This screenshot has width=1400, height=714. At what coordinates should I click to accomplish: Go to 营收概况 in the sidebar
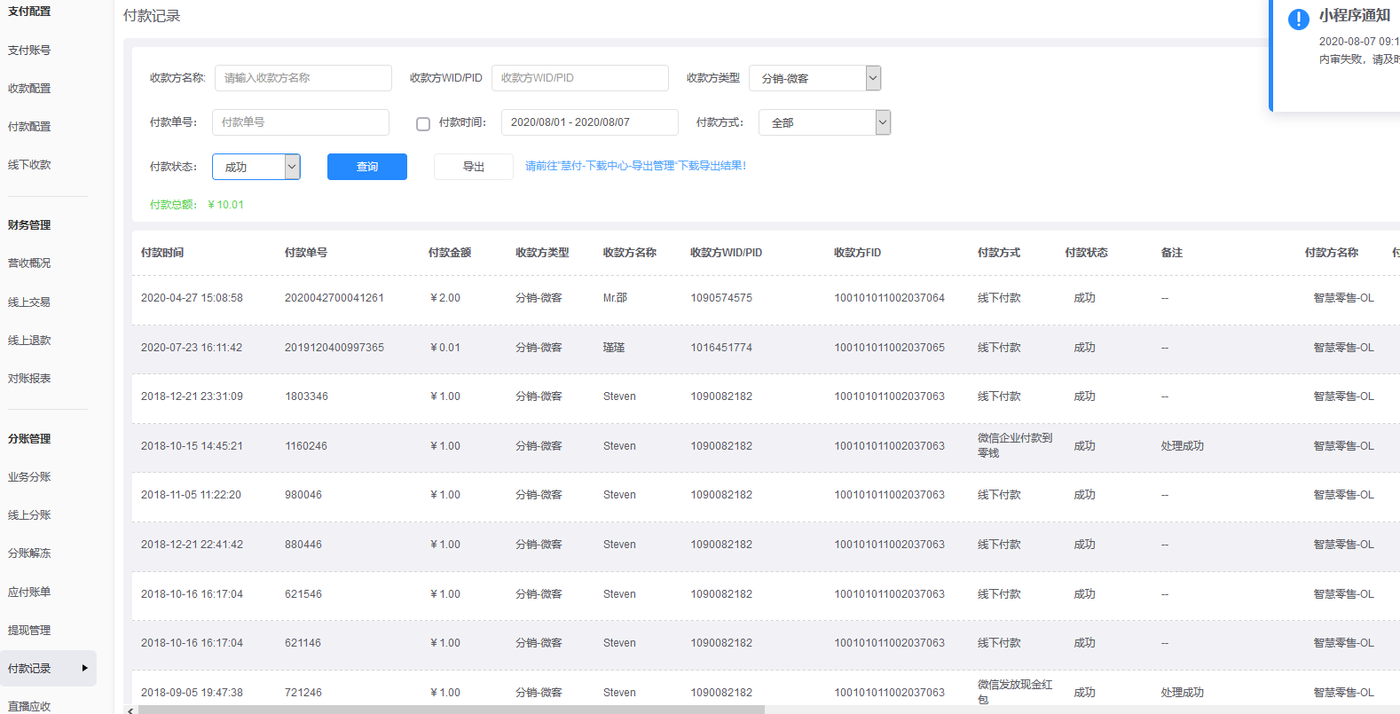(29, 263)
